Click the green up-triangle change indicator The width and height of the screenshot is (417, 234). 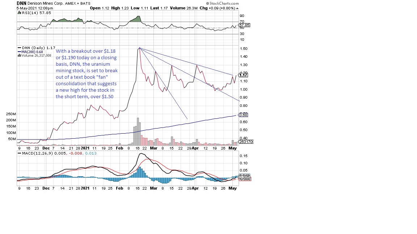click(x=237, y=8)
